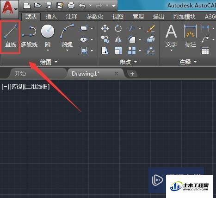Customize the quick access toolbar dropdown
216x198 pixels.
pos(114,6)
